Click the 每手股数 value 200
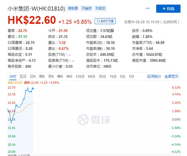187x156 pixels. pyautogui.click(x=28, y=66)
